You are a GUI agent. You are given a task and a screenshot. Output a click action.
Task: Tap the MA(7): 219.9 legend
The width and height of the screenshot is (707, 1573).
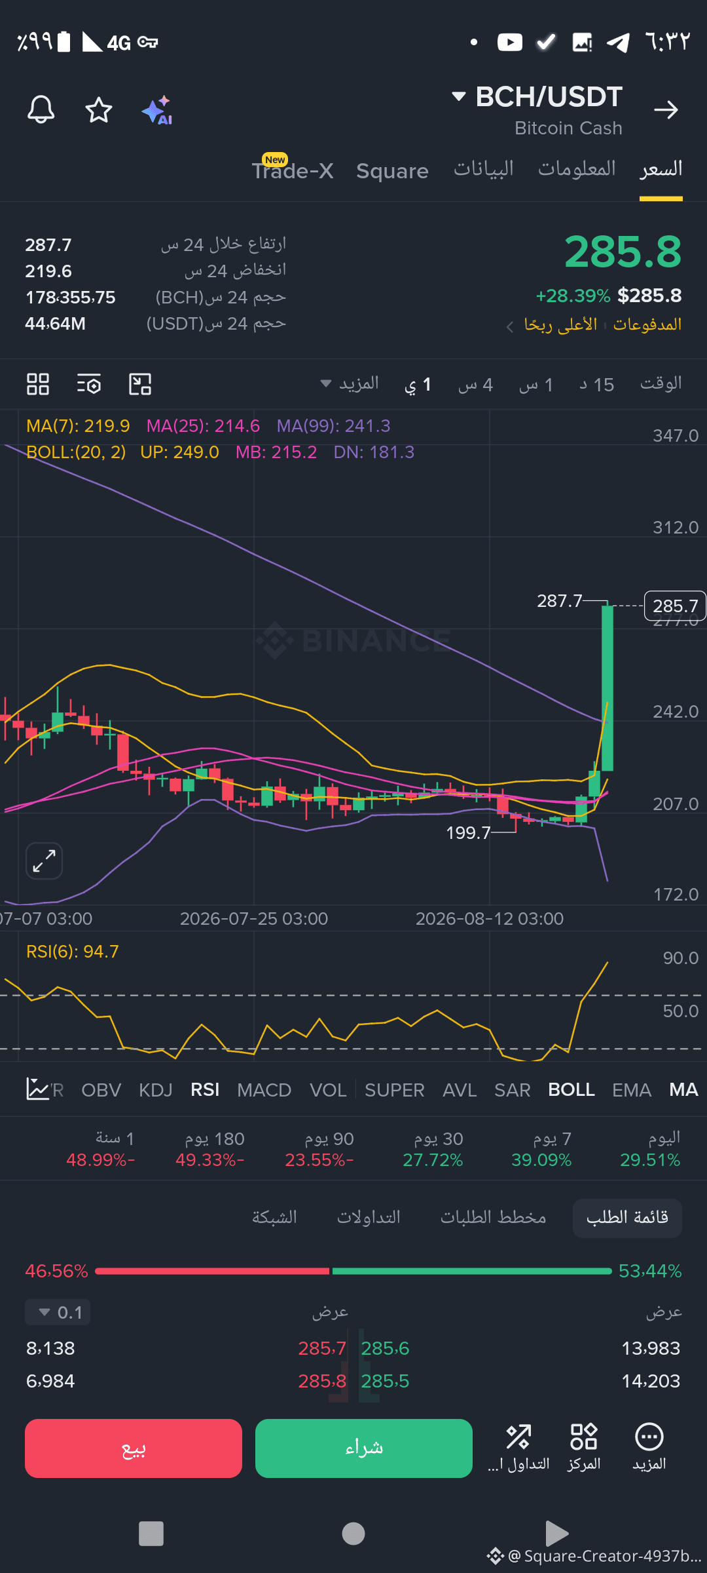[x=78, y=426]
